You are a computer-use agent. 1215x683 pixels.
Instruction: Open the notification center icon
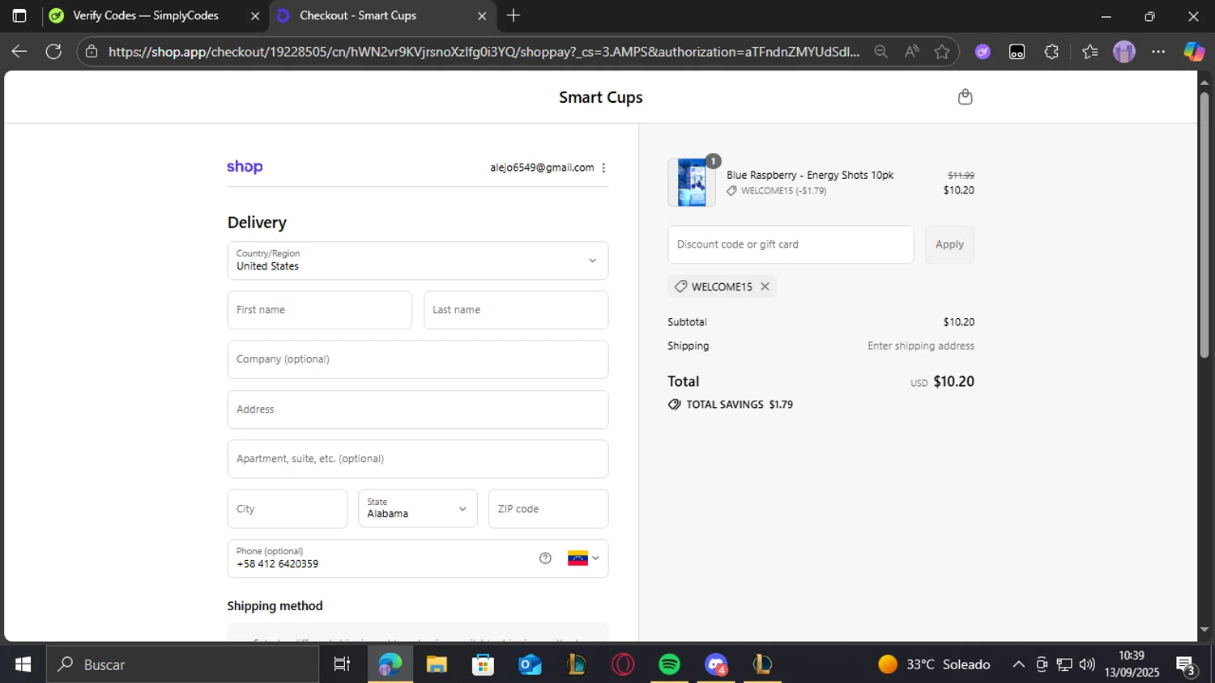(x=1187, y=664)
